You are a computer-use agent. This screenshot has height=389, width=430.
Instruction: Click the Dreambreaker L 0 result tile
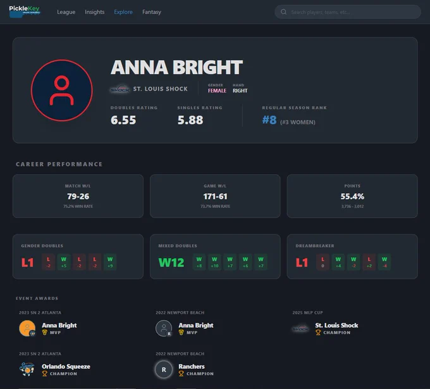tap(322, 262)
